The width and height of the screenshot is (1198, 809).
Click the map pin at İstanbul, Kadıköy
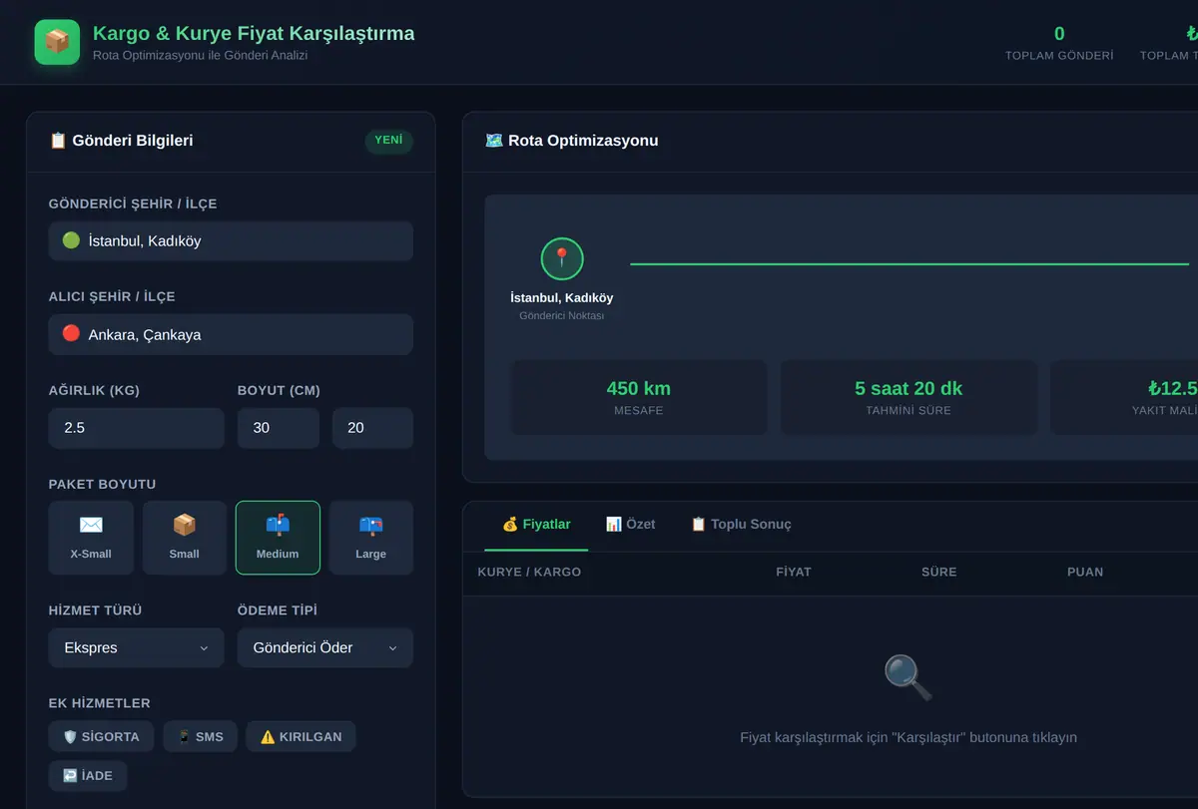(x=562, y=258)
